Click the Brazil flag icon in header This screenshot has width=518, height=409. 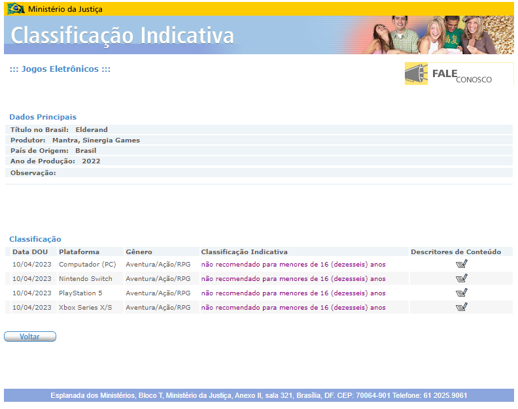[x=16, y=8]
